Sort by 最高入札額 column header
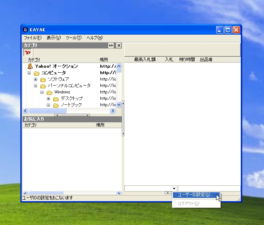The height and width of the screenshot is (225, 264). [144, 60]
